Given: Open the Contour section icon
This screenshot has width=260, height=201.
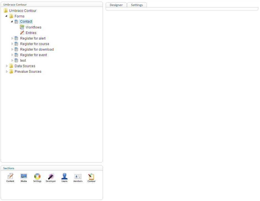Looking at the screenshot, I should pos(91,176).
